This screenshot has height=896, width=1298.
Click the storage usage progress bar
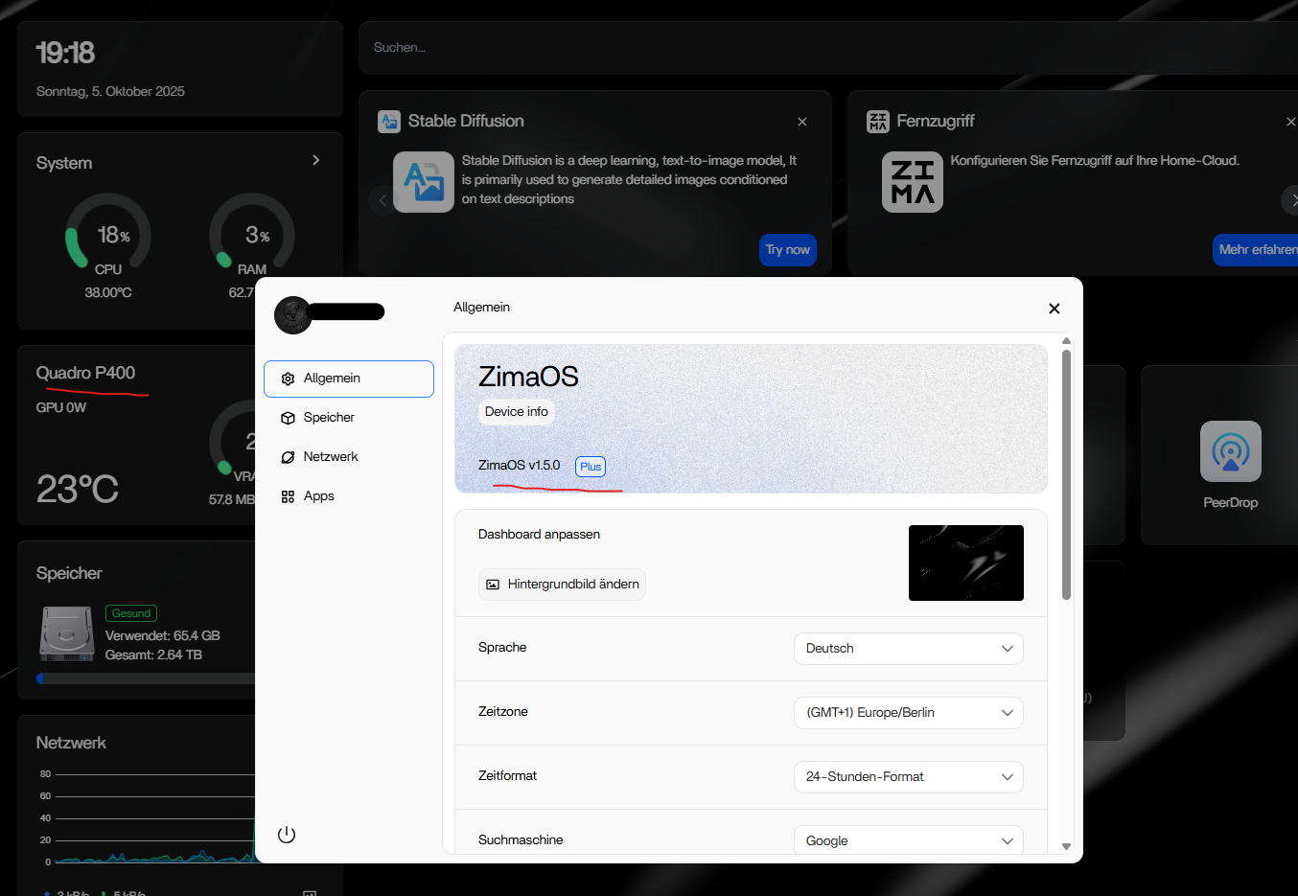click(146, 678)
